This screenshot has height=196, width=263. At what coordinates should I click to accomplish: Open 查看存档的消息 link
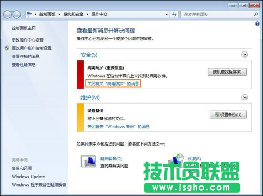point(26,56)
